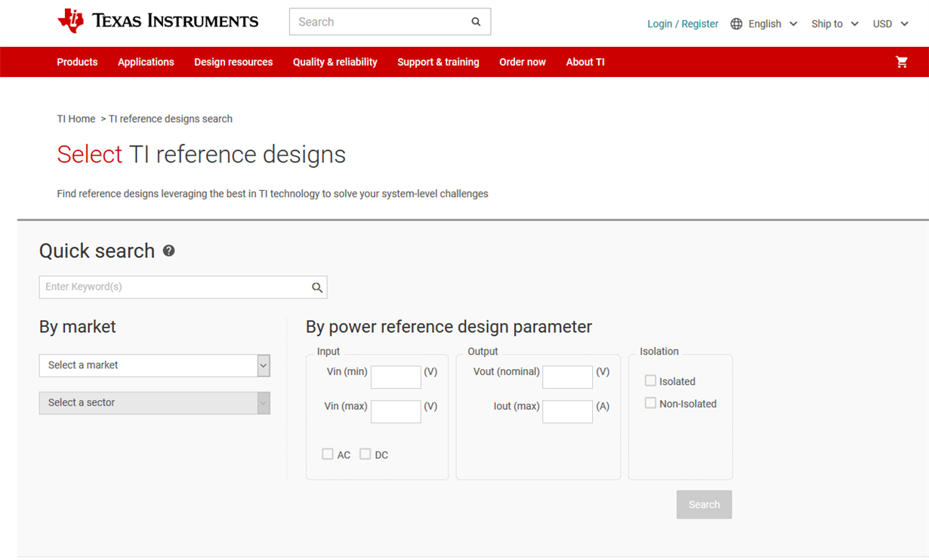Click the "By power reference design parameter" heading
This screenshot has width=929, height=560.
[449, 327]
